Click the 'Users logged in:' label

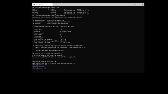pyautogui.click(x=40, y=38)
